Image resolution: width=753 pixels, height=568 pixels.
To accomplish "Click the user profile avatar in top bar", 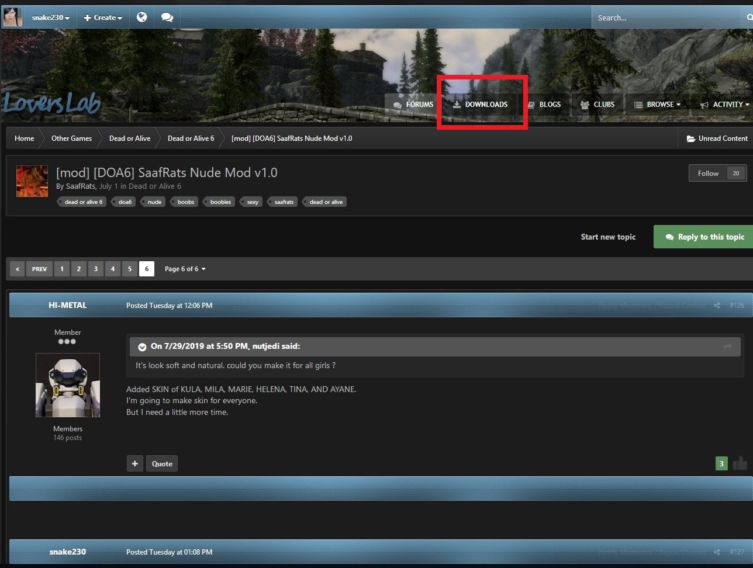I will 12,17.
